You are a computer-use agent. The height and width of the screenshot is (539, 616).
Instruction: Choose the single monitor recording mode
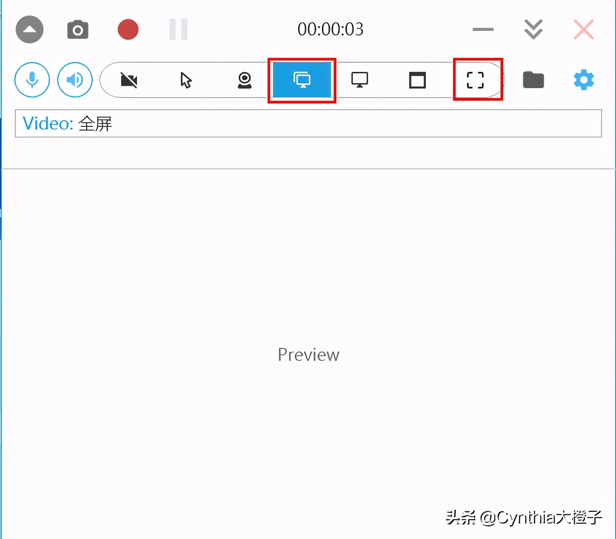(359, 80)
